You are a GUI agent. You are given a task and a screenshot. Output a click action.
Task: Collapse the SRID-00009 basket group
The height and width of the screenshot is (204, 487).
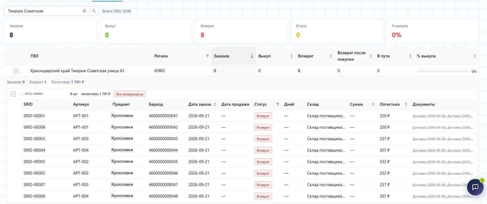pos(13,94)
